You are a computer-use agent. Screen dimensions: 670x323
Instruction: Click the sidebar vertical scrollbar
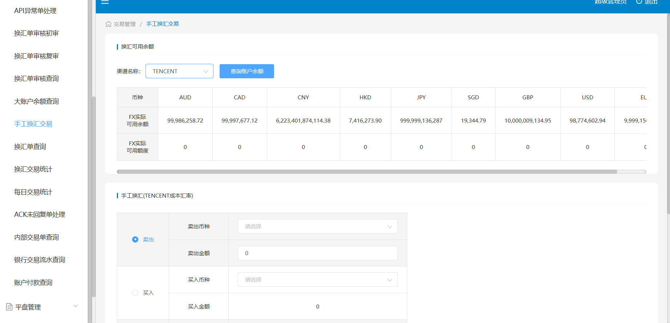(94, 197)
